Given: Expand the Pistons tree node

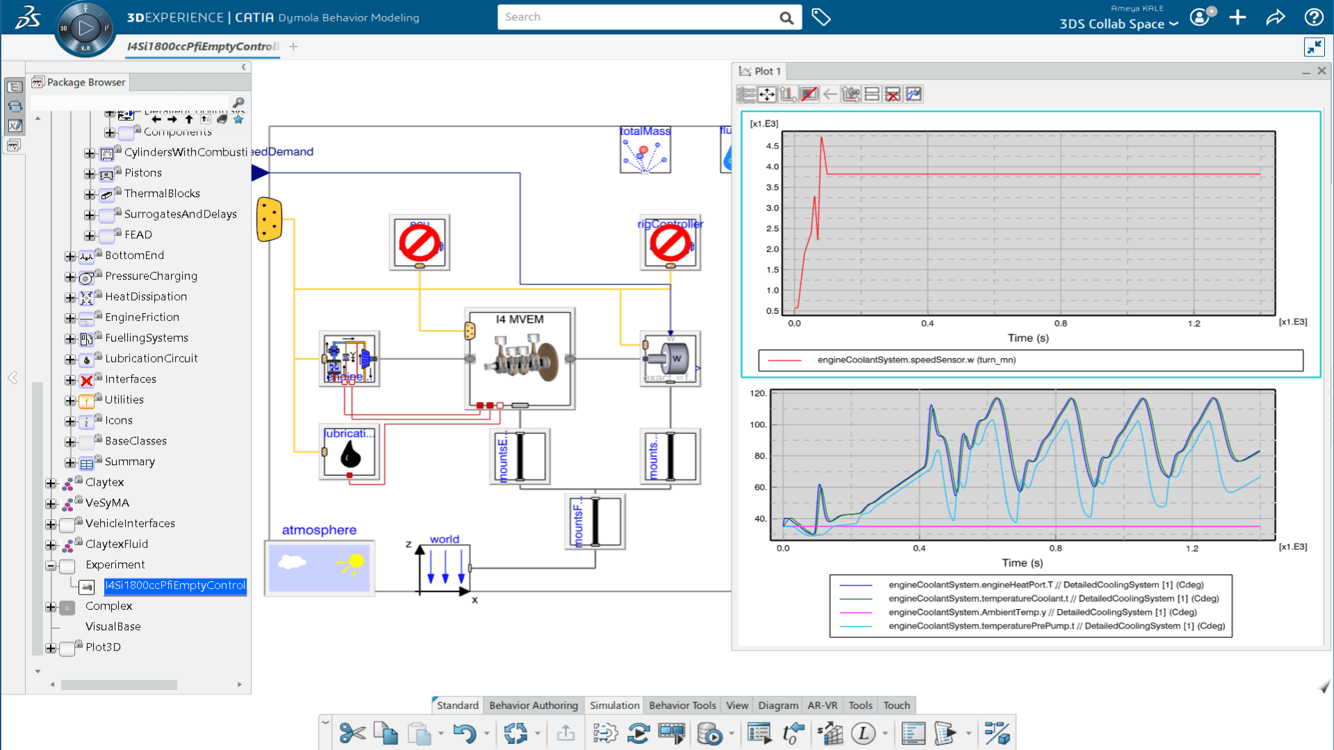Looking at the screenshot, I should (89, 174).
